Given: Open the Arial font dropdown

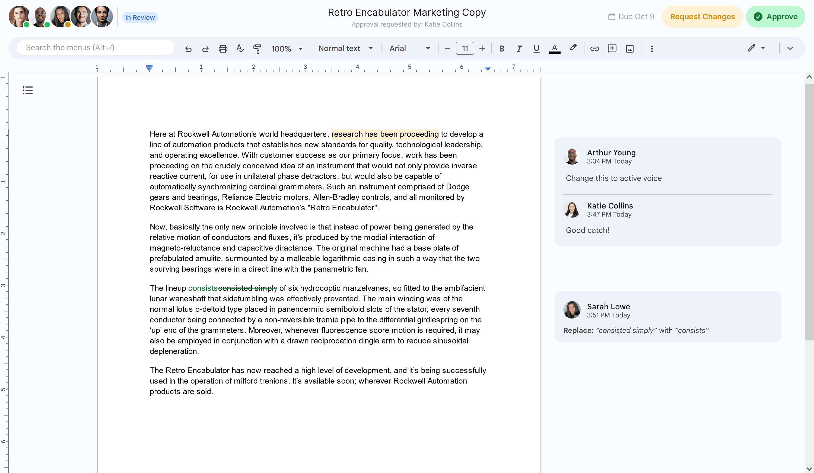Looking at the screenshot, I should tap(410, 49).
